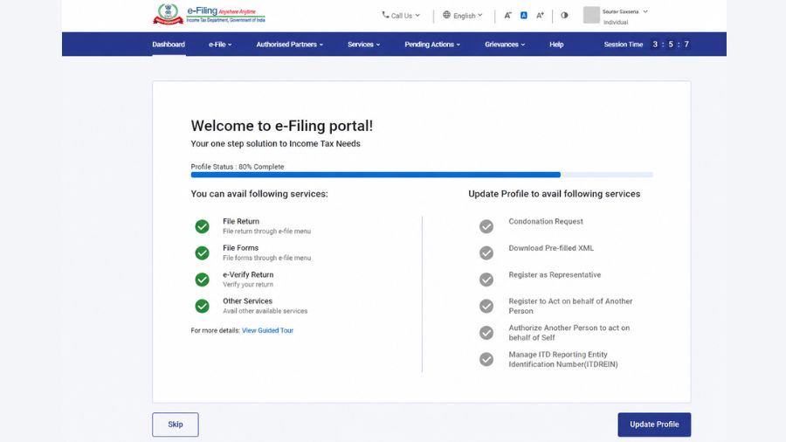The width and height of the screenshot is (786, 442).
Task: Click the globe icon beside English
Action: point(446,15)
